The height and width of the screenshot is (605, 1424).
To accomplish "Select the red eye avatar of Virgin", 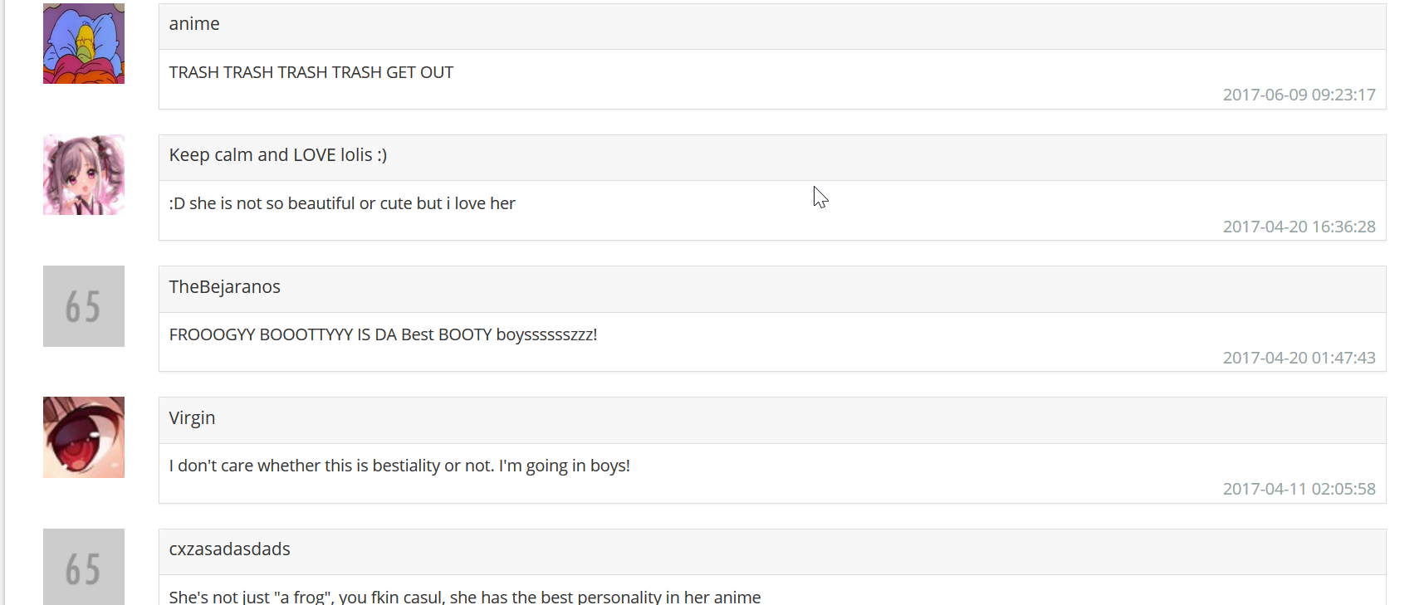I will tap(84, 437).
